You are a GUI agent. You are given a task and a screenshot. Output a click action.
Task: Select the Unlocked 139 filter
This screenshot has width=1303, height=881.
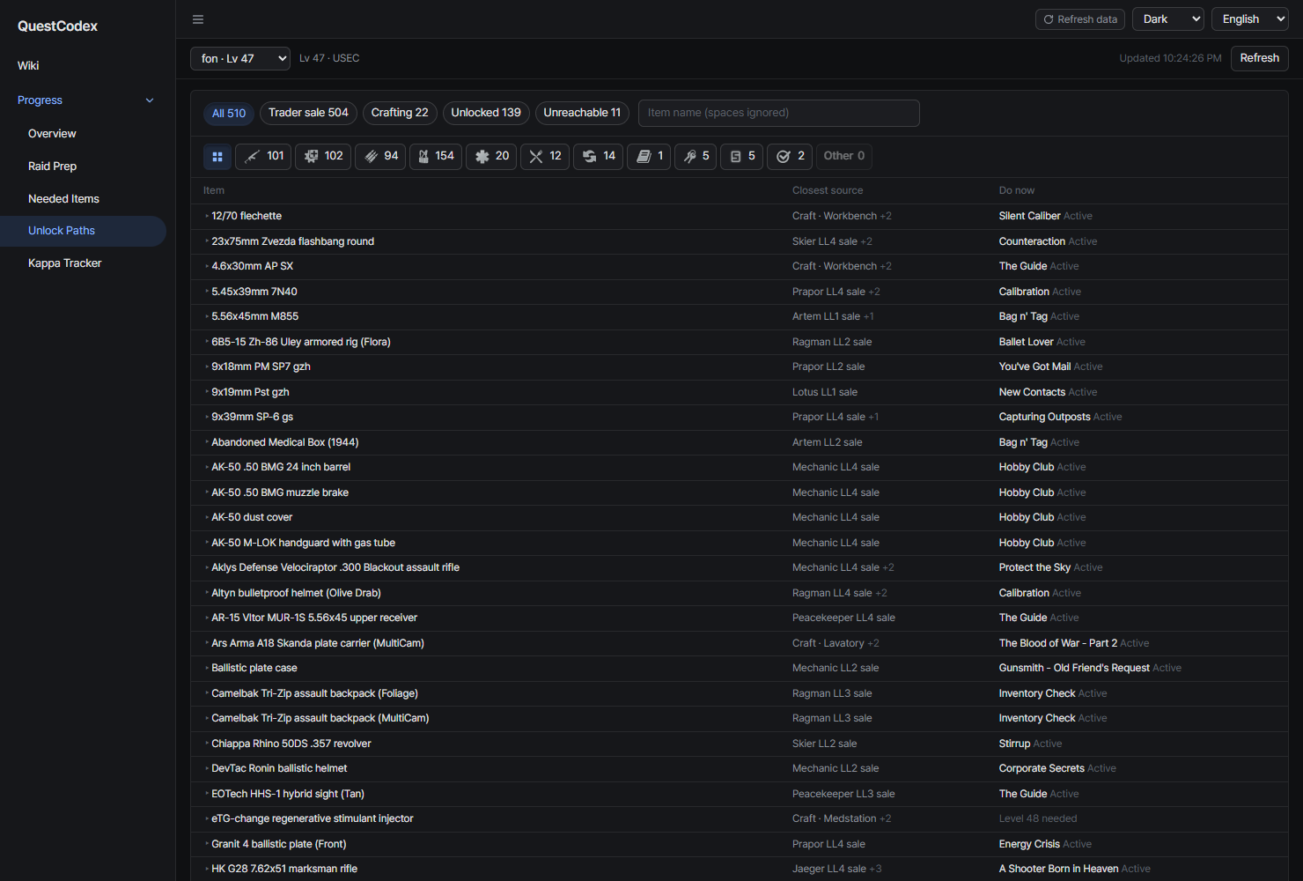[486, 113]
